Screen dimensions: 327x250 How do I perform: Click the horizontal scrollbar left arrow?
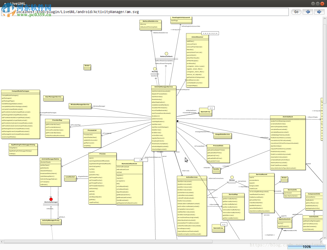click(2, 242)
